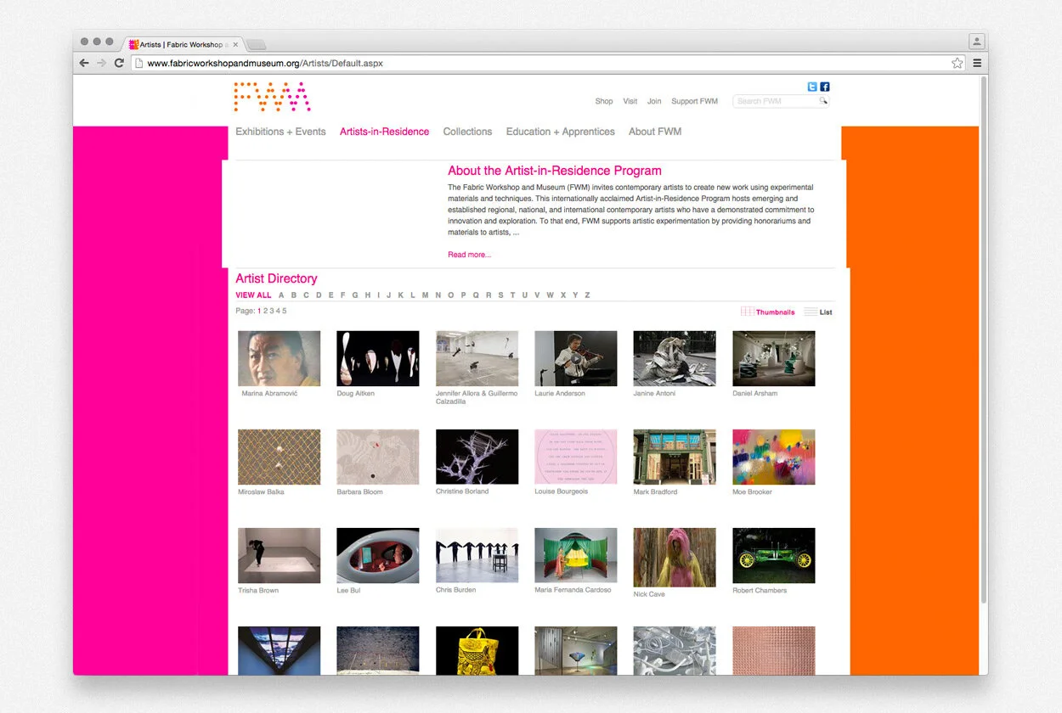Viewport: 1062px width, 713px height.
Task: Click the search magnifier icon
Action: point(822,101)
